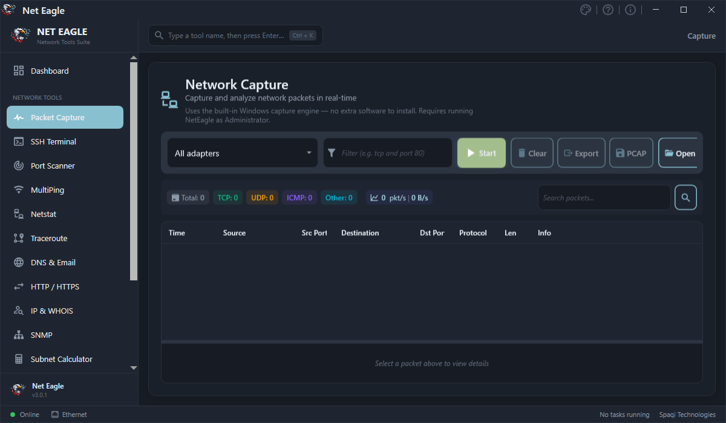Click the Net Eagle logo in sidebar header

click(20, 35)
